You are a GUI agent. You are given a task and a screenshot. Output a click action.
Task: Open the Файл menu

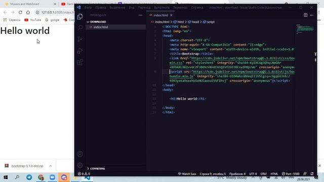[x=88, y=8]
